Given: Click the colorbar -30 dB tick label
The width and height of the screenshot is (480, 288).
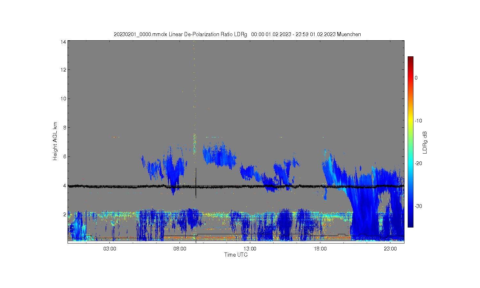Looking at the screenshot, I should coord(419,206).
